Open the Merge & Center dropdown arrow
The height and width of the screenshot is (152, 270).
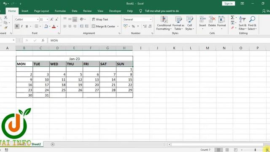(x=118, y=26)
